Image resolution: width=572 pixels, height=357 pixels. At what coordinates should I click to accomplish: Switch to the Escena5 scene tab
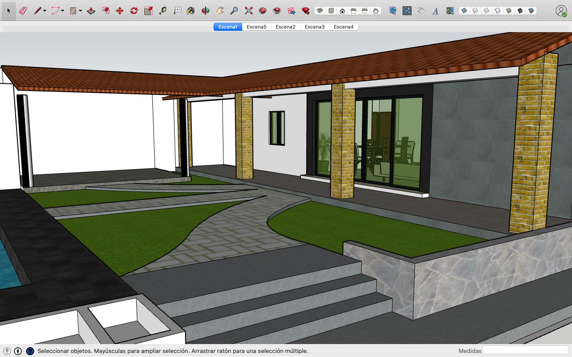coord(257,27)
